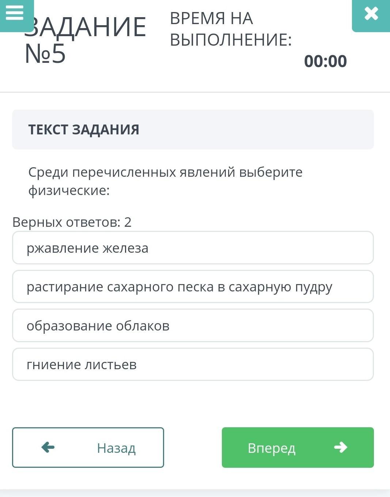The height and width of the screenshot is (497, 390).
Task: Go back using the Назад text
Action: tap(116, 448)
